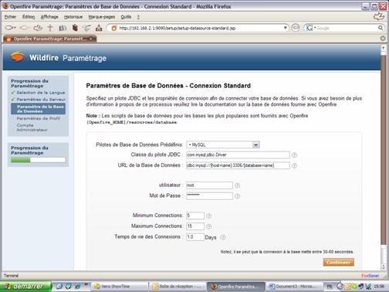Viewport: 389px width, 292px height.
Task: Click the scrollbar up arrow
Action: coord(383,48)
